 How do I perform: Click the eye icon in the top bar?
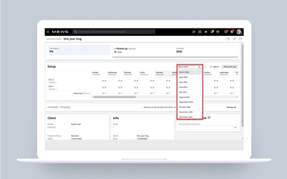pyautogui.click(x=206, y=32)
